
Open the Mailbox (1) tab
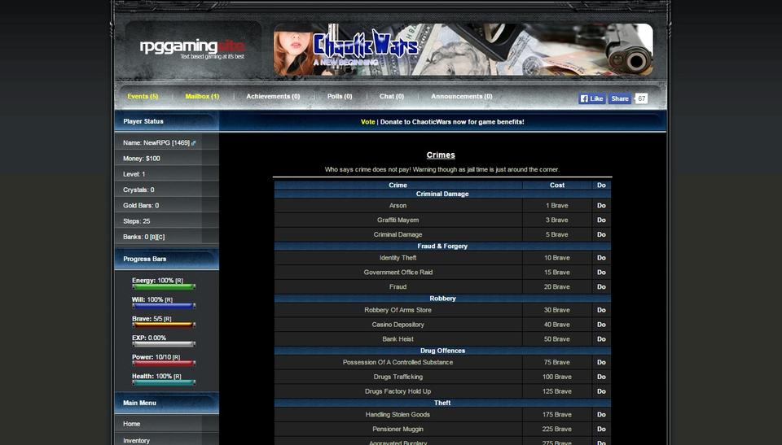202,96
